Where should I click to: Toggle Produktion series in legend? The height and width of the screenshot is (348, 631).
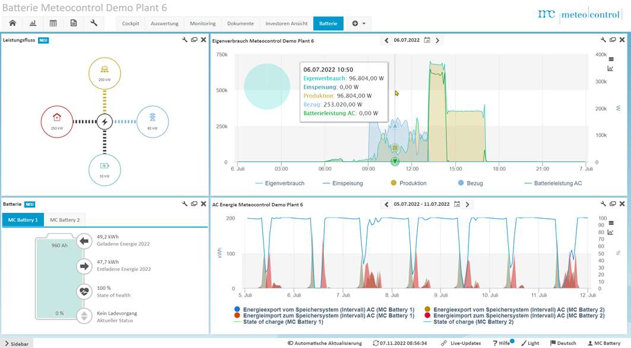pyautogui.click(x=408, y=183)
